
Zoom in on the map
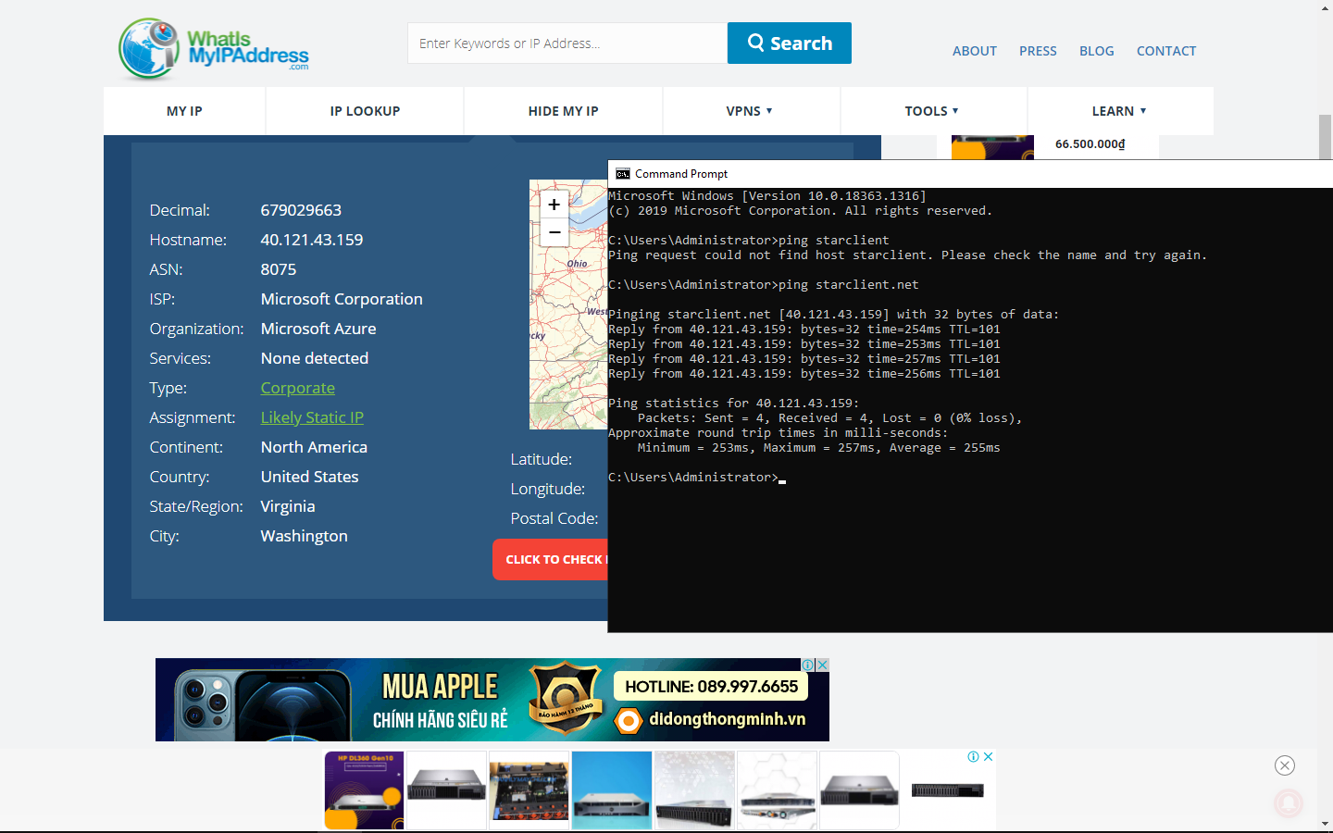(554, 205)
